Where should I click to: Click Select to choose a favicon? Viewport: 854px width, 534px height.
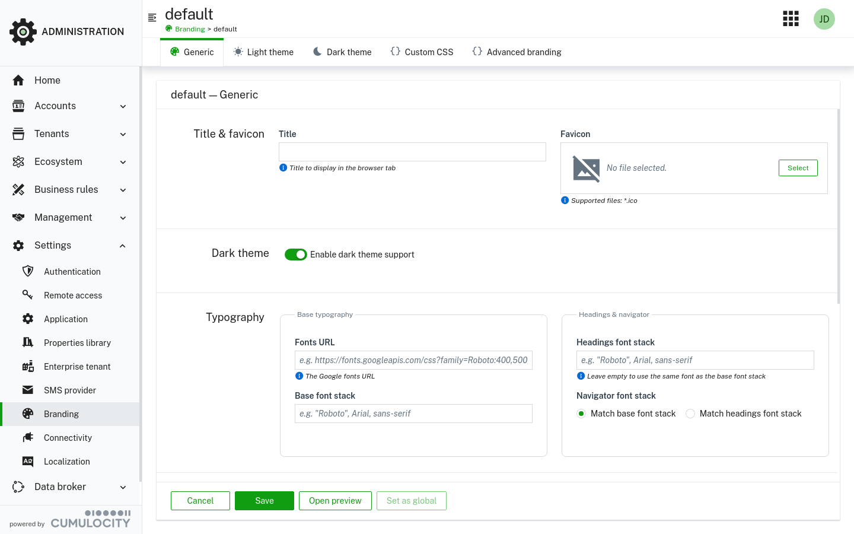(798, 168)
